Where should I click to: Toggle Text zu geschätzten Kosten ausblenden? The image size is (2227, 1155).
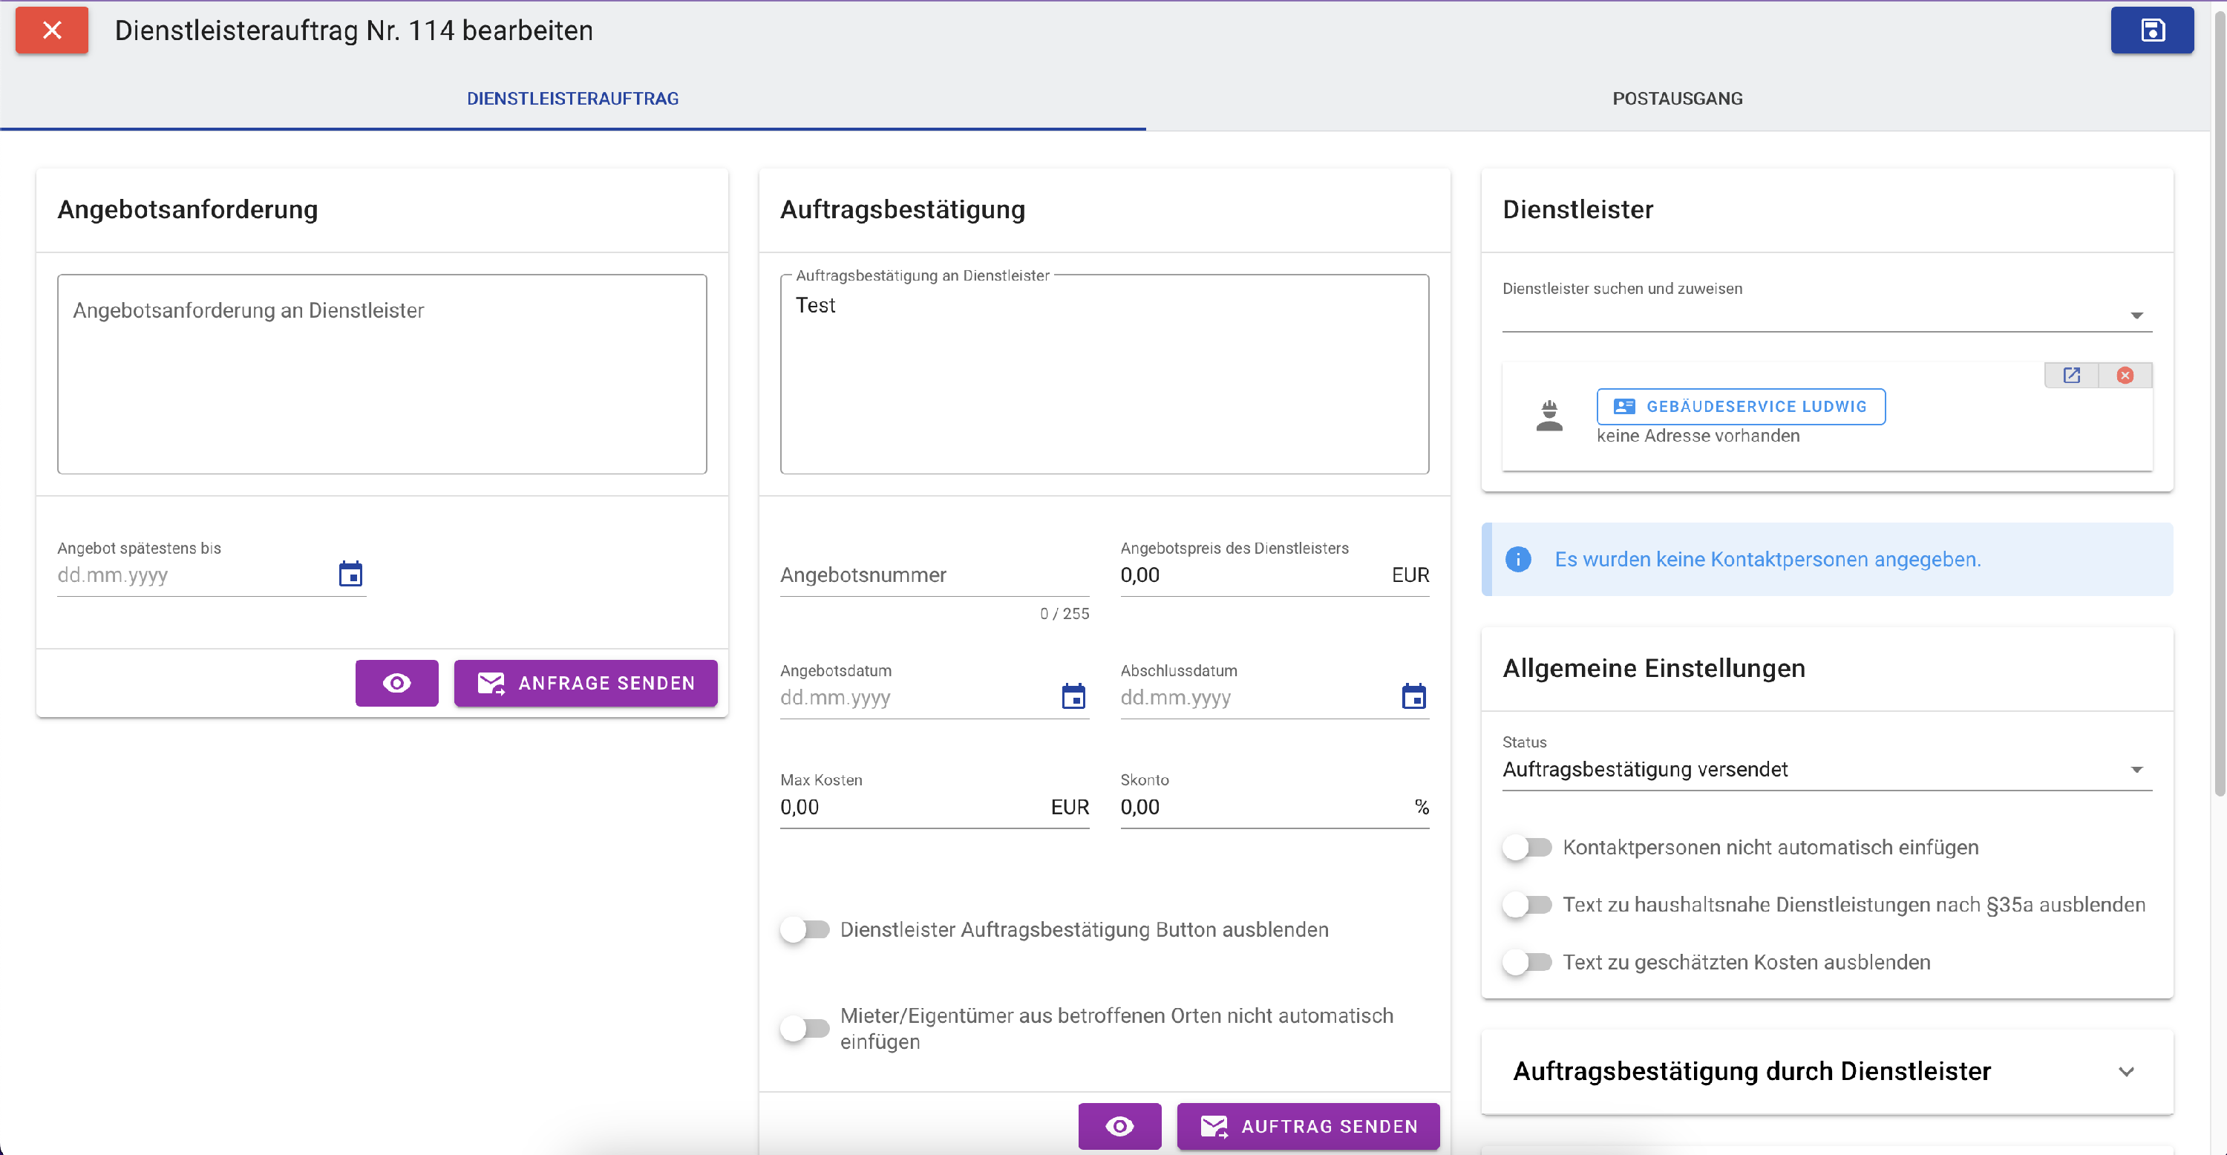tap(1528, 962)
